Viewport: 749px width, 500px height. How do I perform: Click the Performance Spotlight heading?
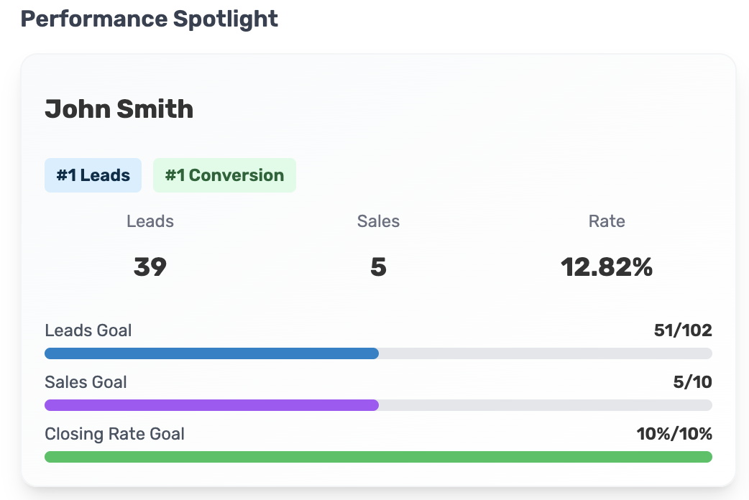click(x=149, y=19)
